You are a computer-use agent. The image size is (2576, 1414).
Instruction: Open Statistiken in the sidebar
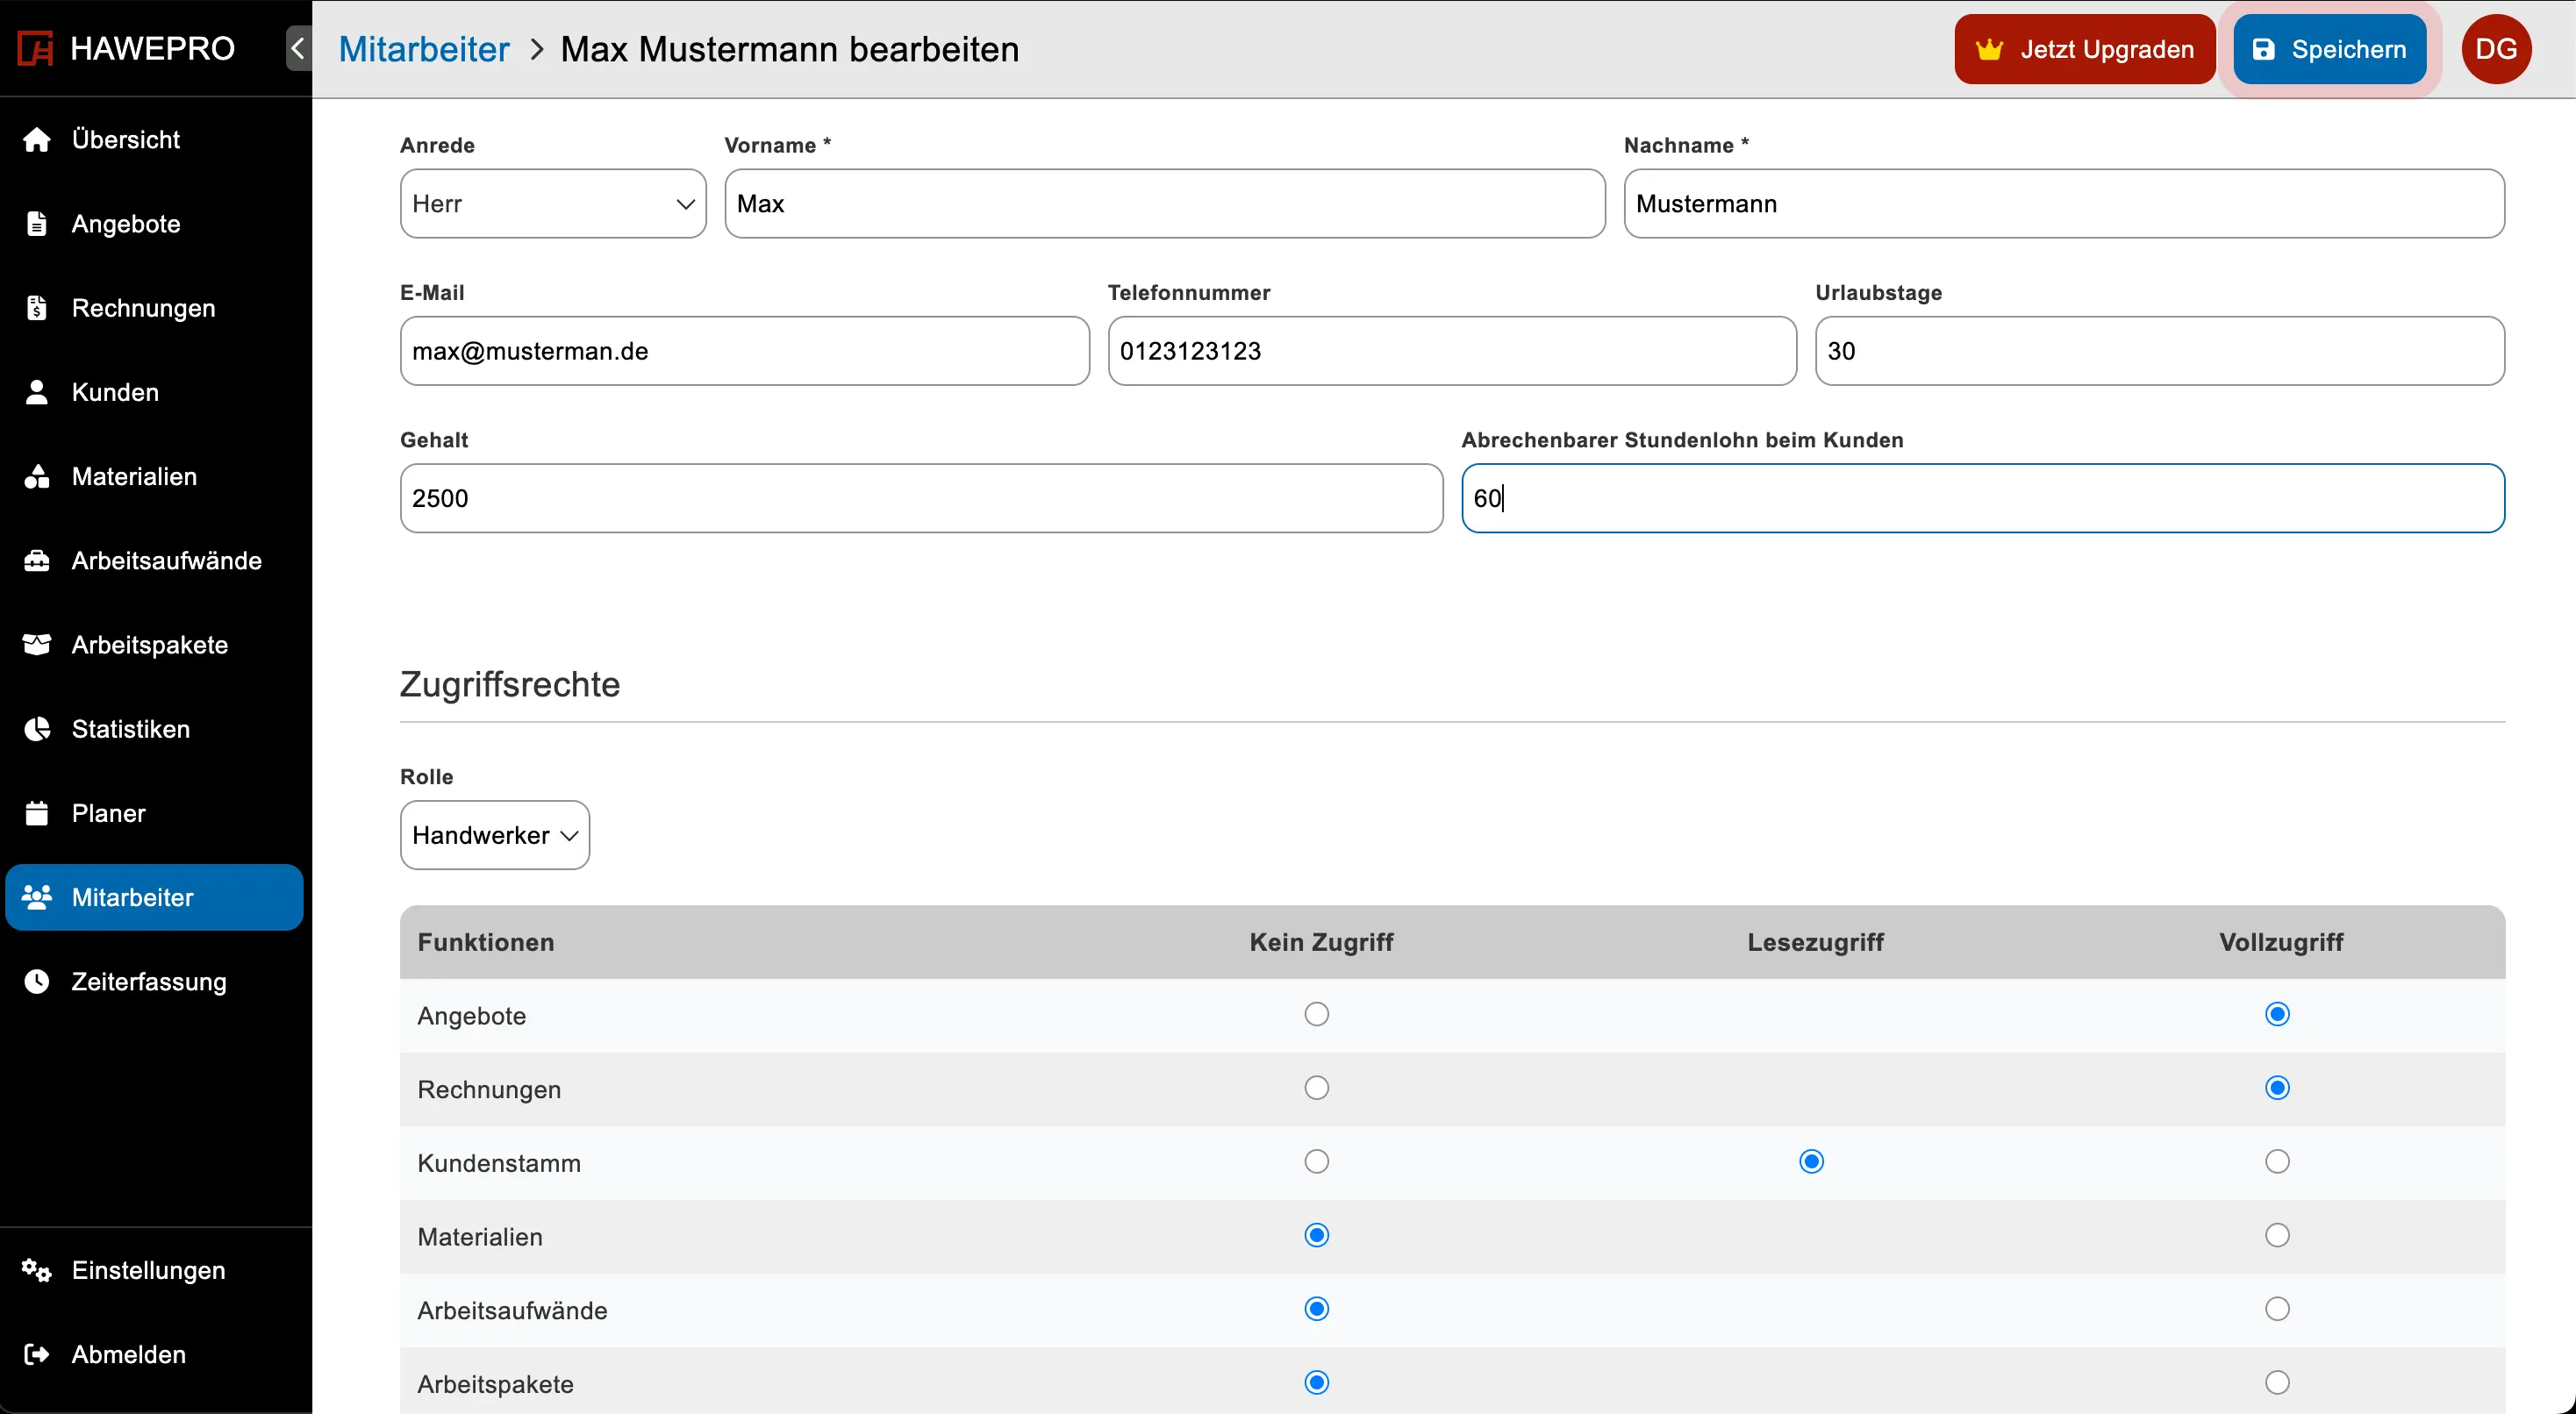(155, 728)
